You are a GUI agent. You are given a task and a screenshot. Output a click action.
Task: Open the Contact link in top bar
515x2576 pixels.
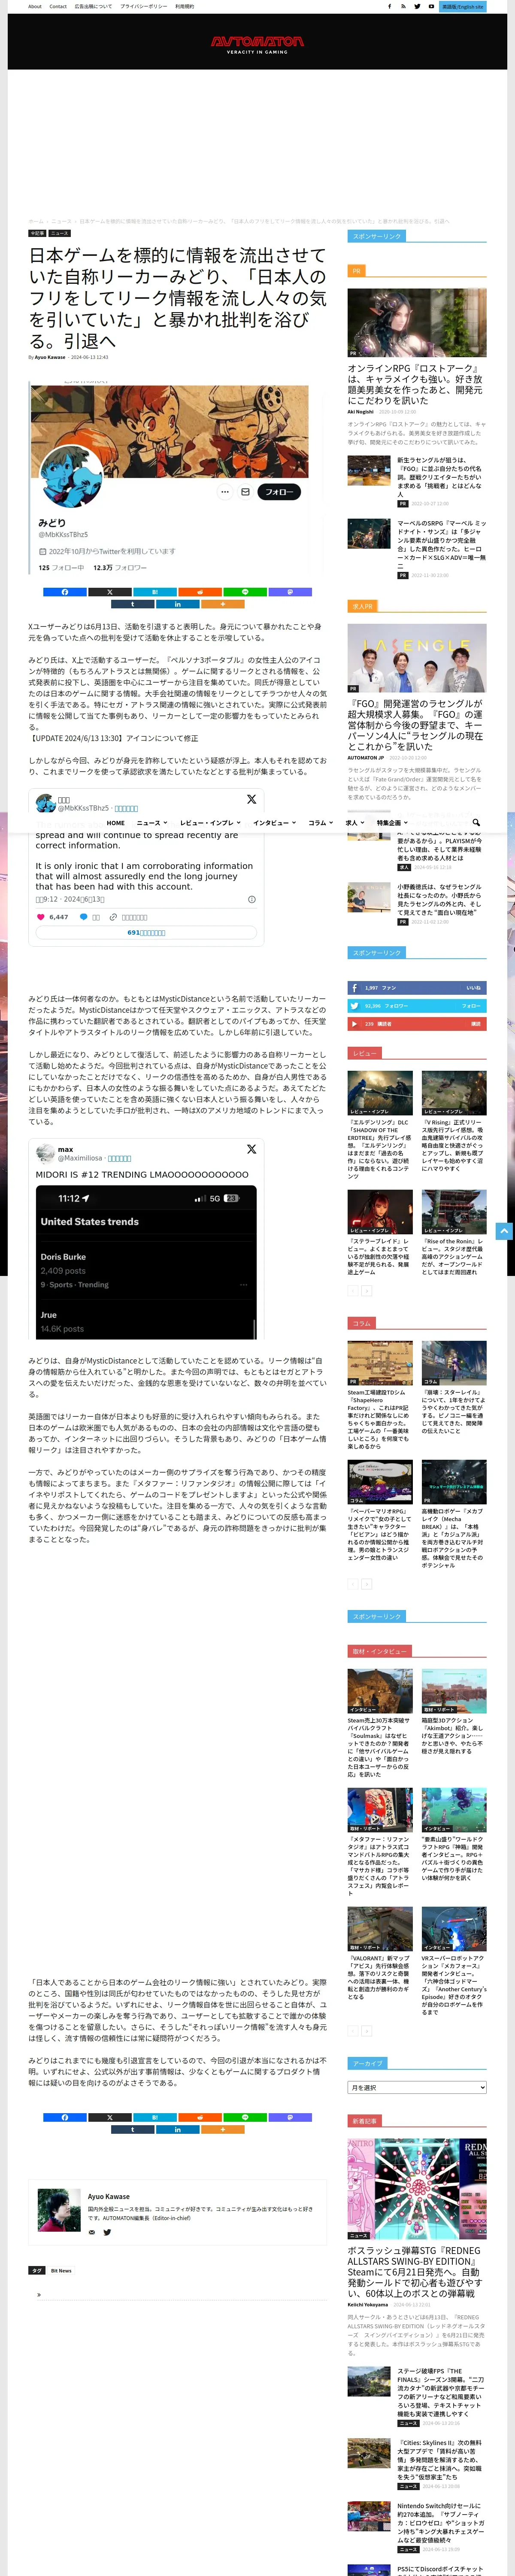pyautogui.click(x=58, y=6)
